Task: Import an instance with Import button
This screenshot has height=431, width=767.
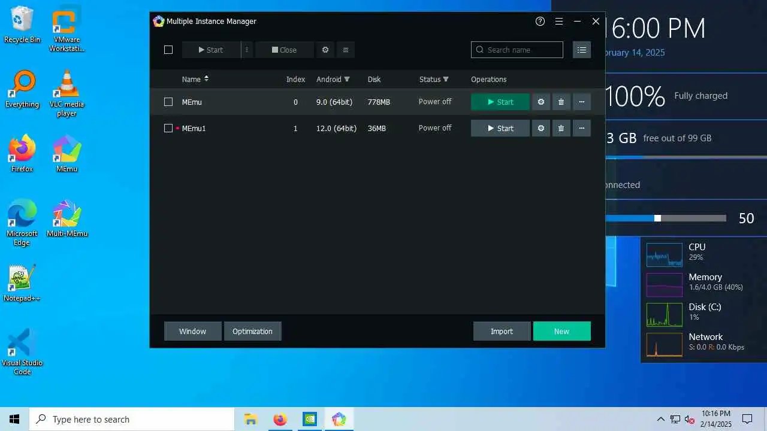Action: pos(502,331)
